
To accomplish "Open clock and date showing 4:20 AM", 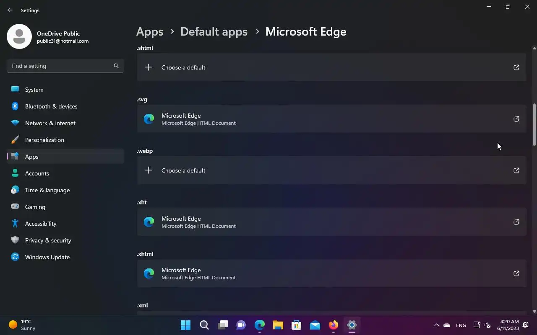I will tap(508, 325).
